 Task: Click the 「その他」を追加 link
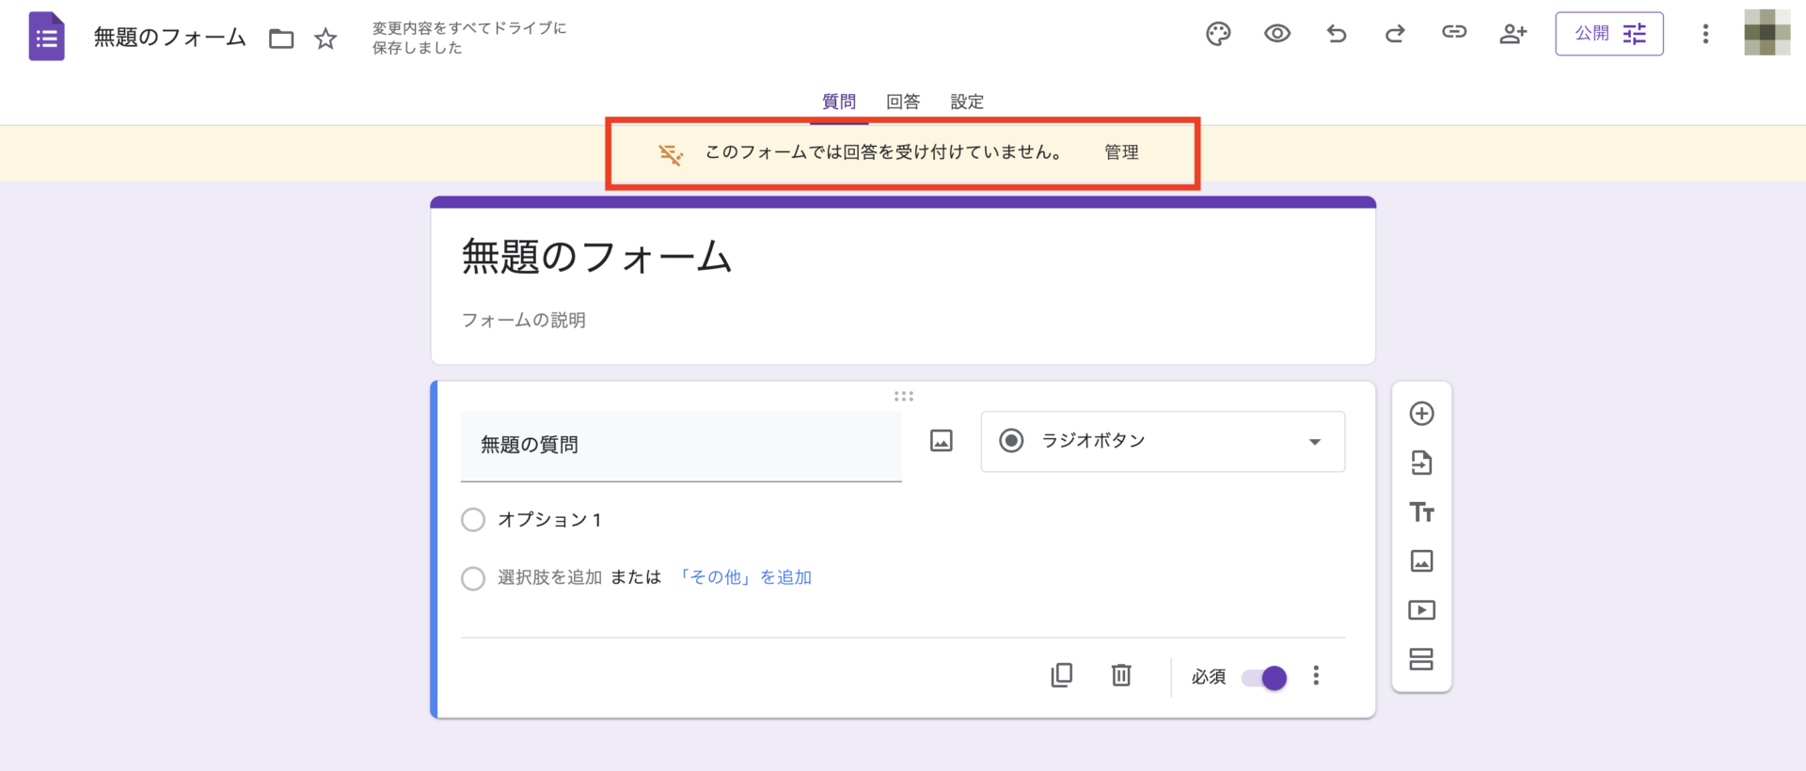click(744, 577)
